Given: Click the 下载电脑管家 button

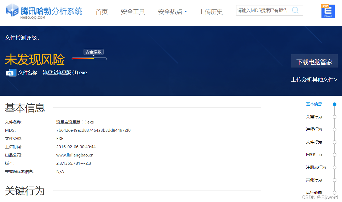Looking at the screenshot, I should tap(314, 61).
